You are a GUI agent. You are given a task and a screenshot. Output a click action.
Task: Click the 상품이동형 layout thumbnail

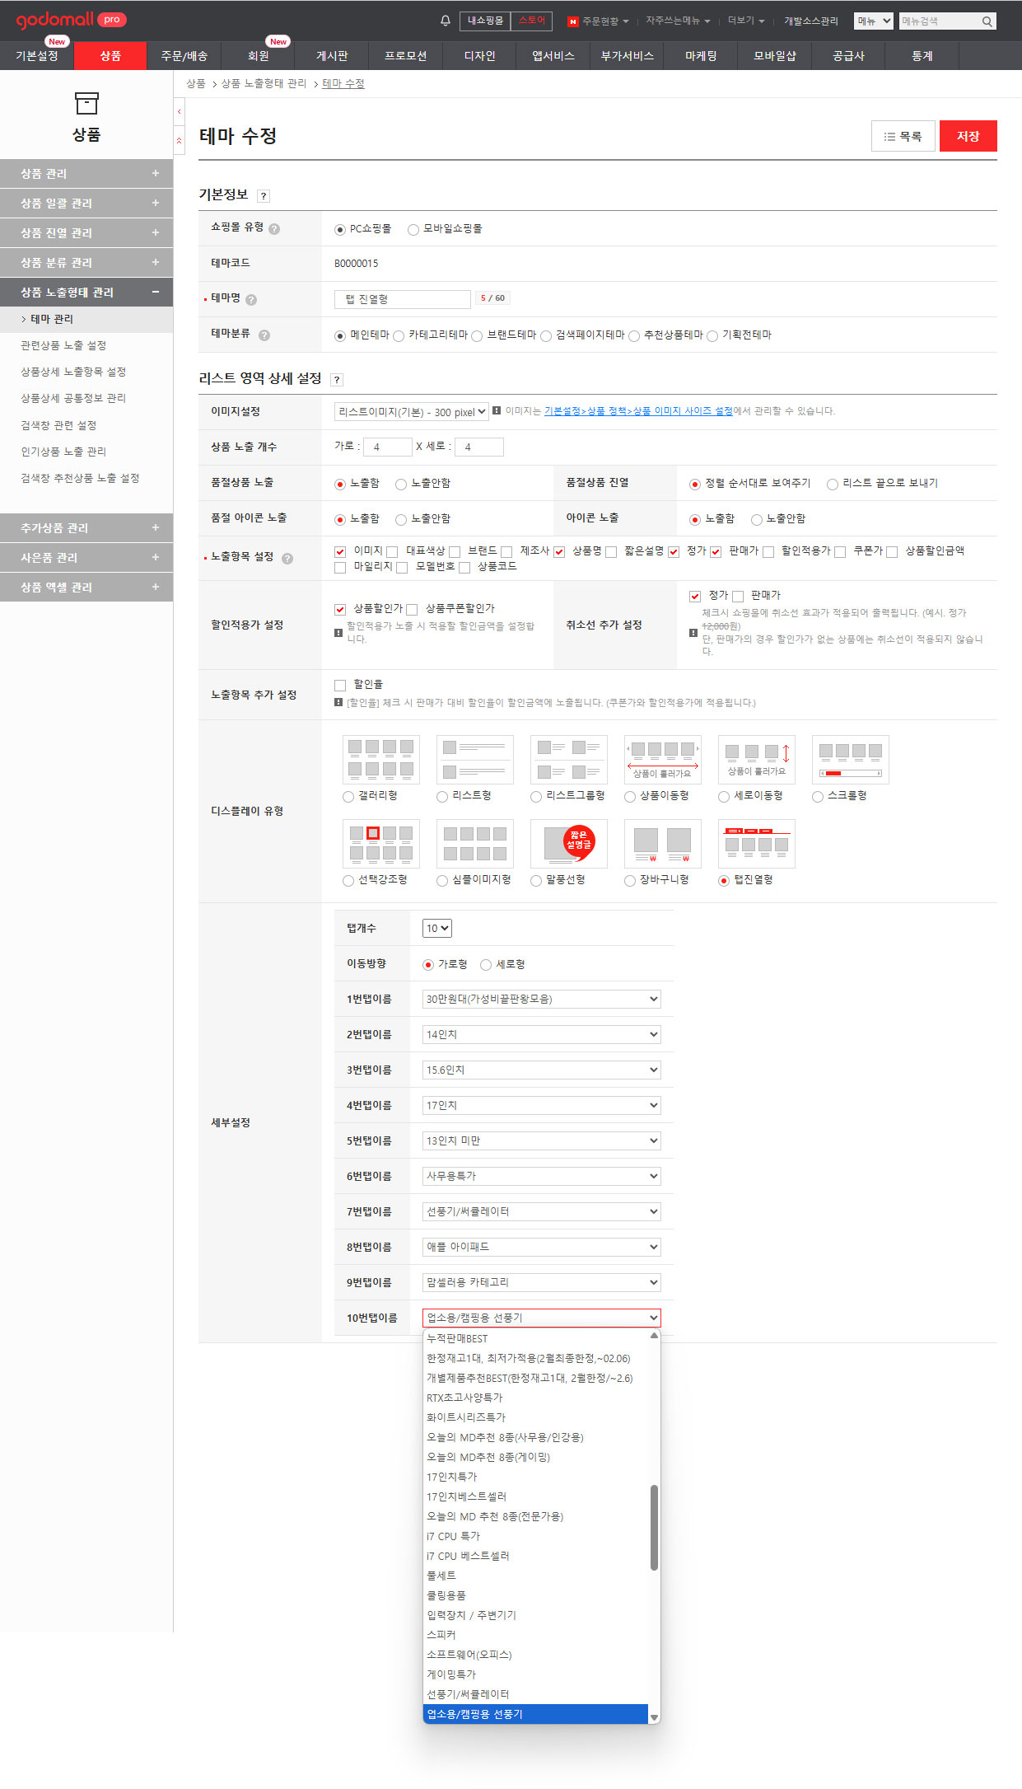(x=663, y=759)
